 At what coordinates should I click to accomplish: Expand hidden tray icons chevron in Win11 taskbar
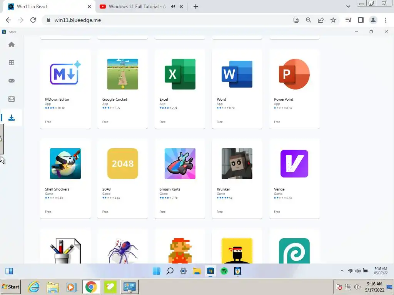click(x=342, y=271)
